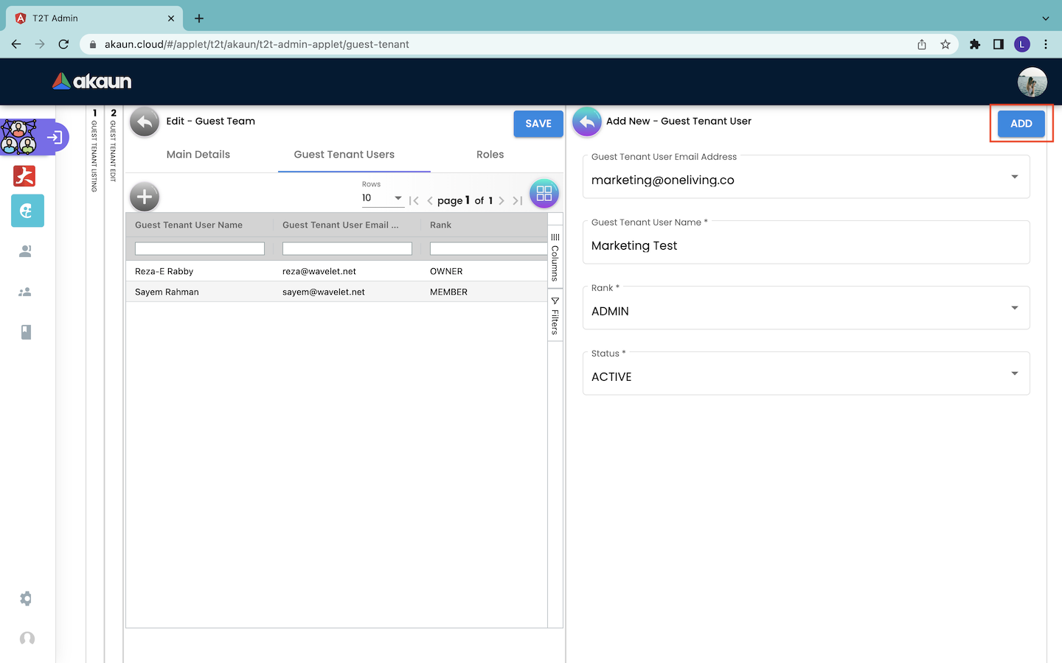This screenshot has width=1062, height=663.
Task: Toggle the Filters side panel
Action: coord(555,316)
